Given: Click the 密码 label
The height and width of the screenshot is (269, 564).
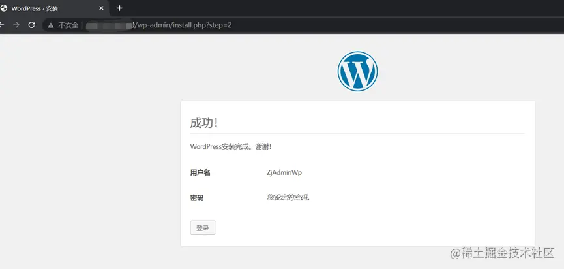Looking at the screenshot, I should click(x=197, y=198).
